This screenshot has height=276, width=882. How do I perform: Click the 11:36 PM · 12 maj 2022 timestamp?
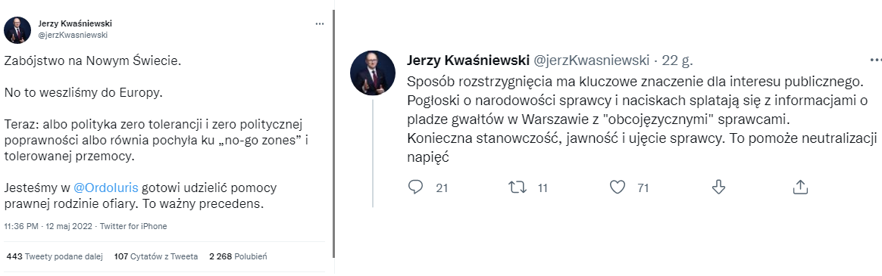click(x=49, y=227)
